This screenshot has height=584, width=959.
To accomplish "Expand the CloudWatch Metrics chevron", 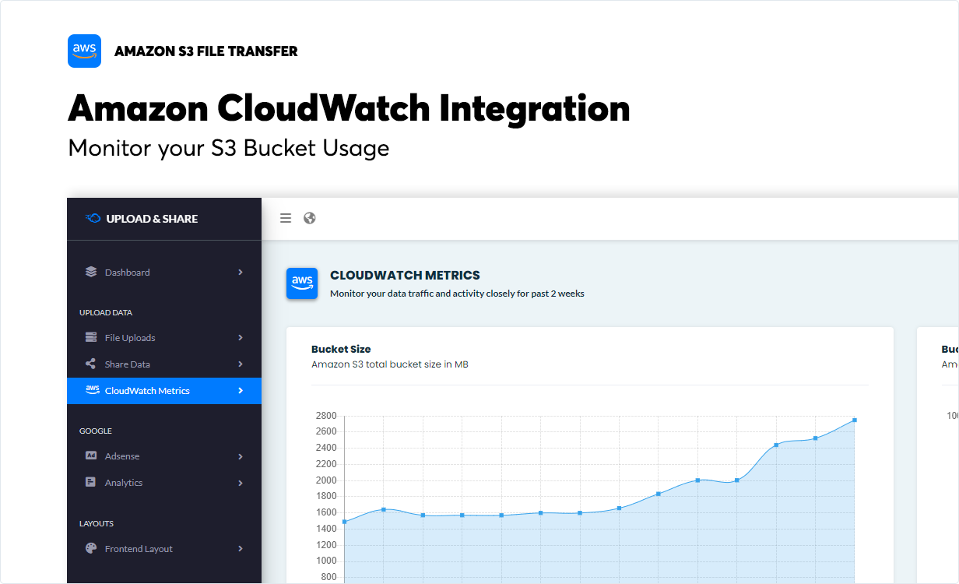I will coord(241,390).
